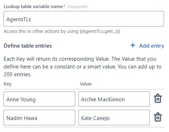Click the grey (required) indicator text
This screenshot has height=132, width=169.
pos(77,7)
